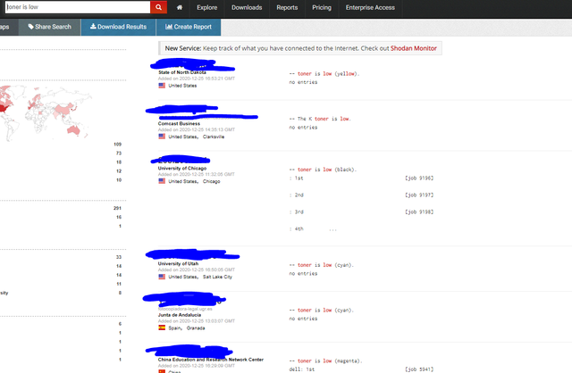Select 'Junta de Andalucia' organization text
Screen dimensions: 572x373
[179, 315]
